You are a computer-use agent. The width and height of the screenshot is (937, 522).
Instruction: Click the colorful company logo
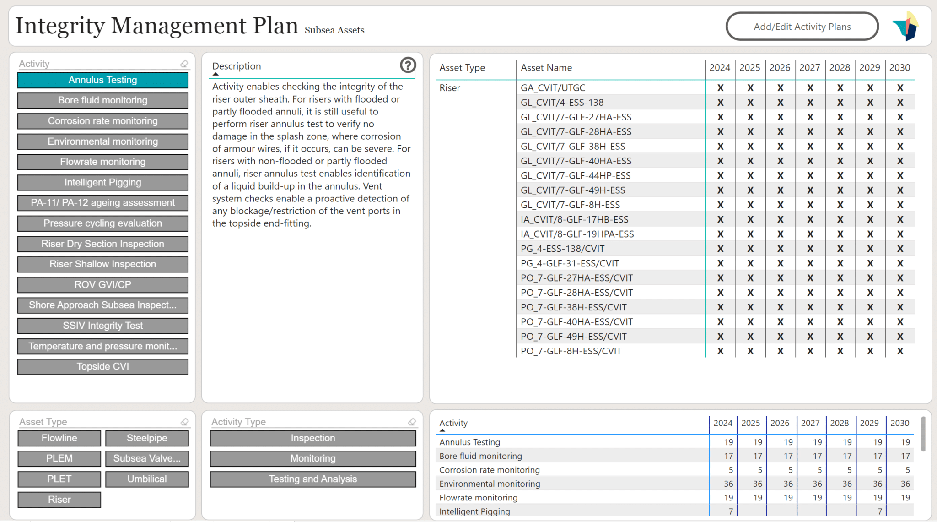click(x=906, y=26)
